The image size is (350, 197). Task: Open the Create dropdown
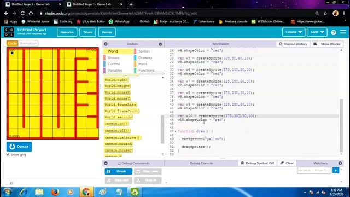[x=294, y=32]
